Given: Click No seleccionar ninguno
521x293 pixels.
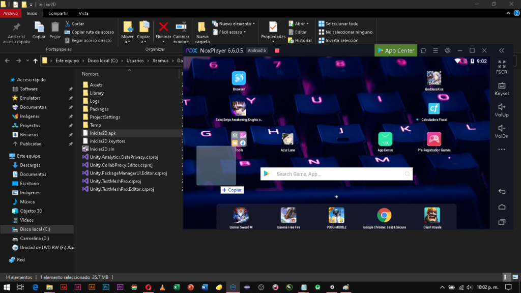Looking at the screenshot, I should (x=345, y=32).
